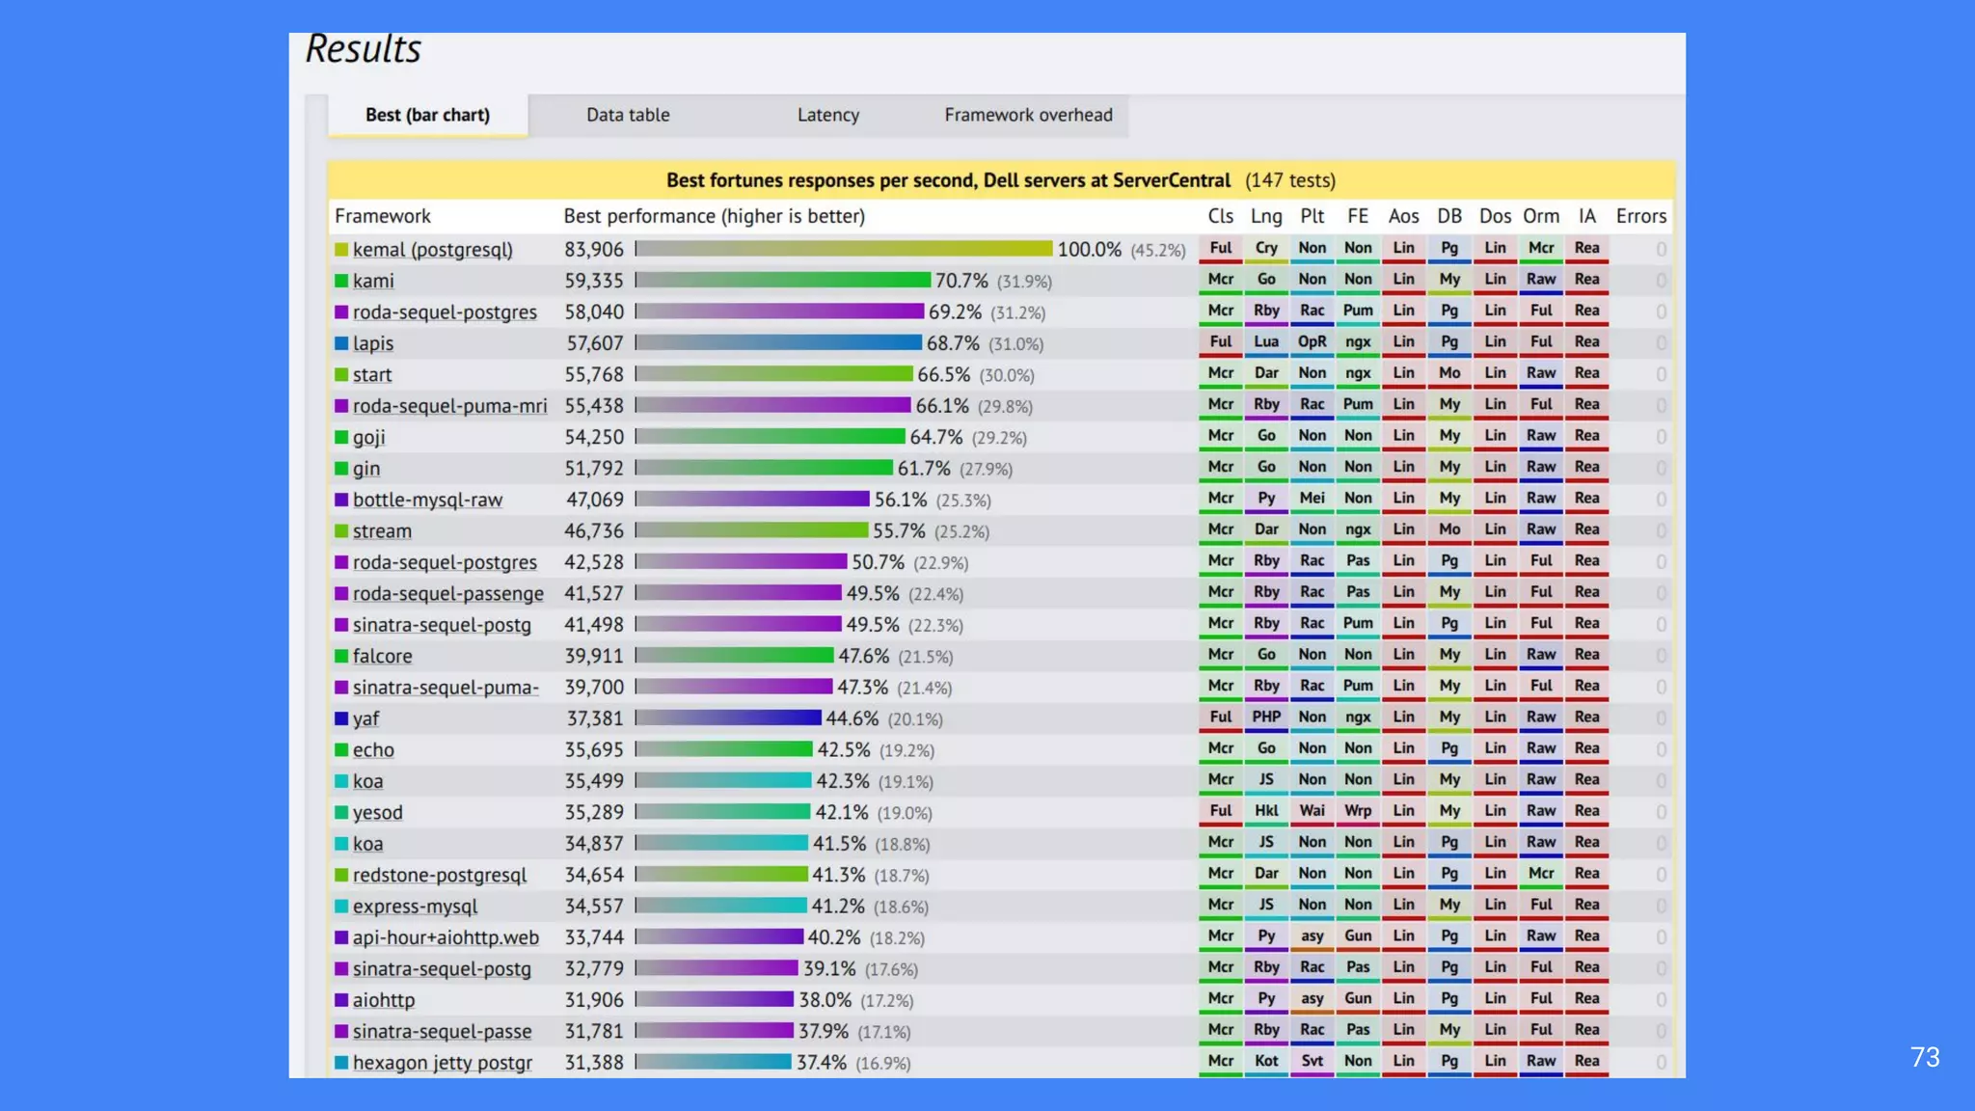Screen dimensions: 1975x1111
Task: Switch to the Data table tab
Action: tap(628, 115)
